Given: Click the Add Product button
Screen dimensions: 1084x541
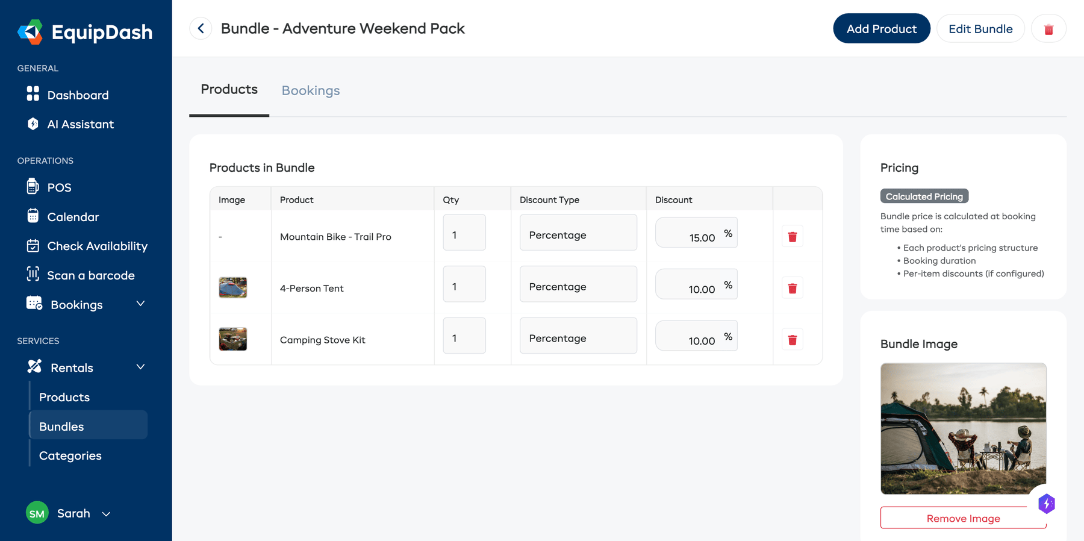Looking at the screenshot, I should pyautogui.click(x=881, y=29).
